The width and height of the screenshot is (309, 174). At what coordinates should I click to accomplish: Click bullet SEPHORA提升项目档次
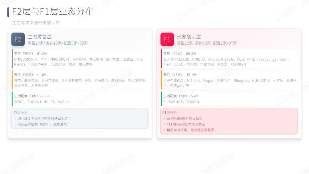click(x=185, y=118)
